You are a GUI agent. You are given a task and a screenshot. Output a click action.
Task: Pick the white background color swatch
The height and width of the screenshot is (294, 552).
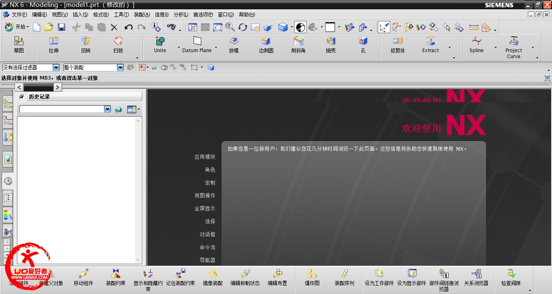(x=330, y=27)
